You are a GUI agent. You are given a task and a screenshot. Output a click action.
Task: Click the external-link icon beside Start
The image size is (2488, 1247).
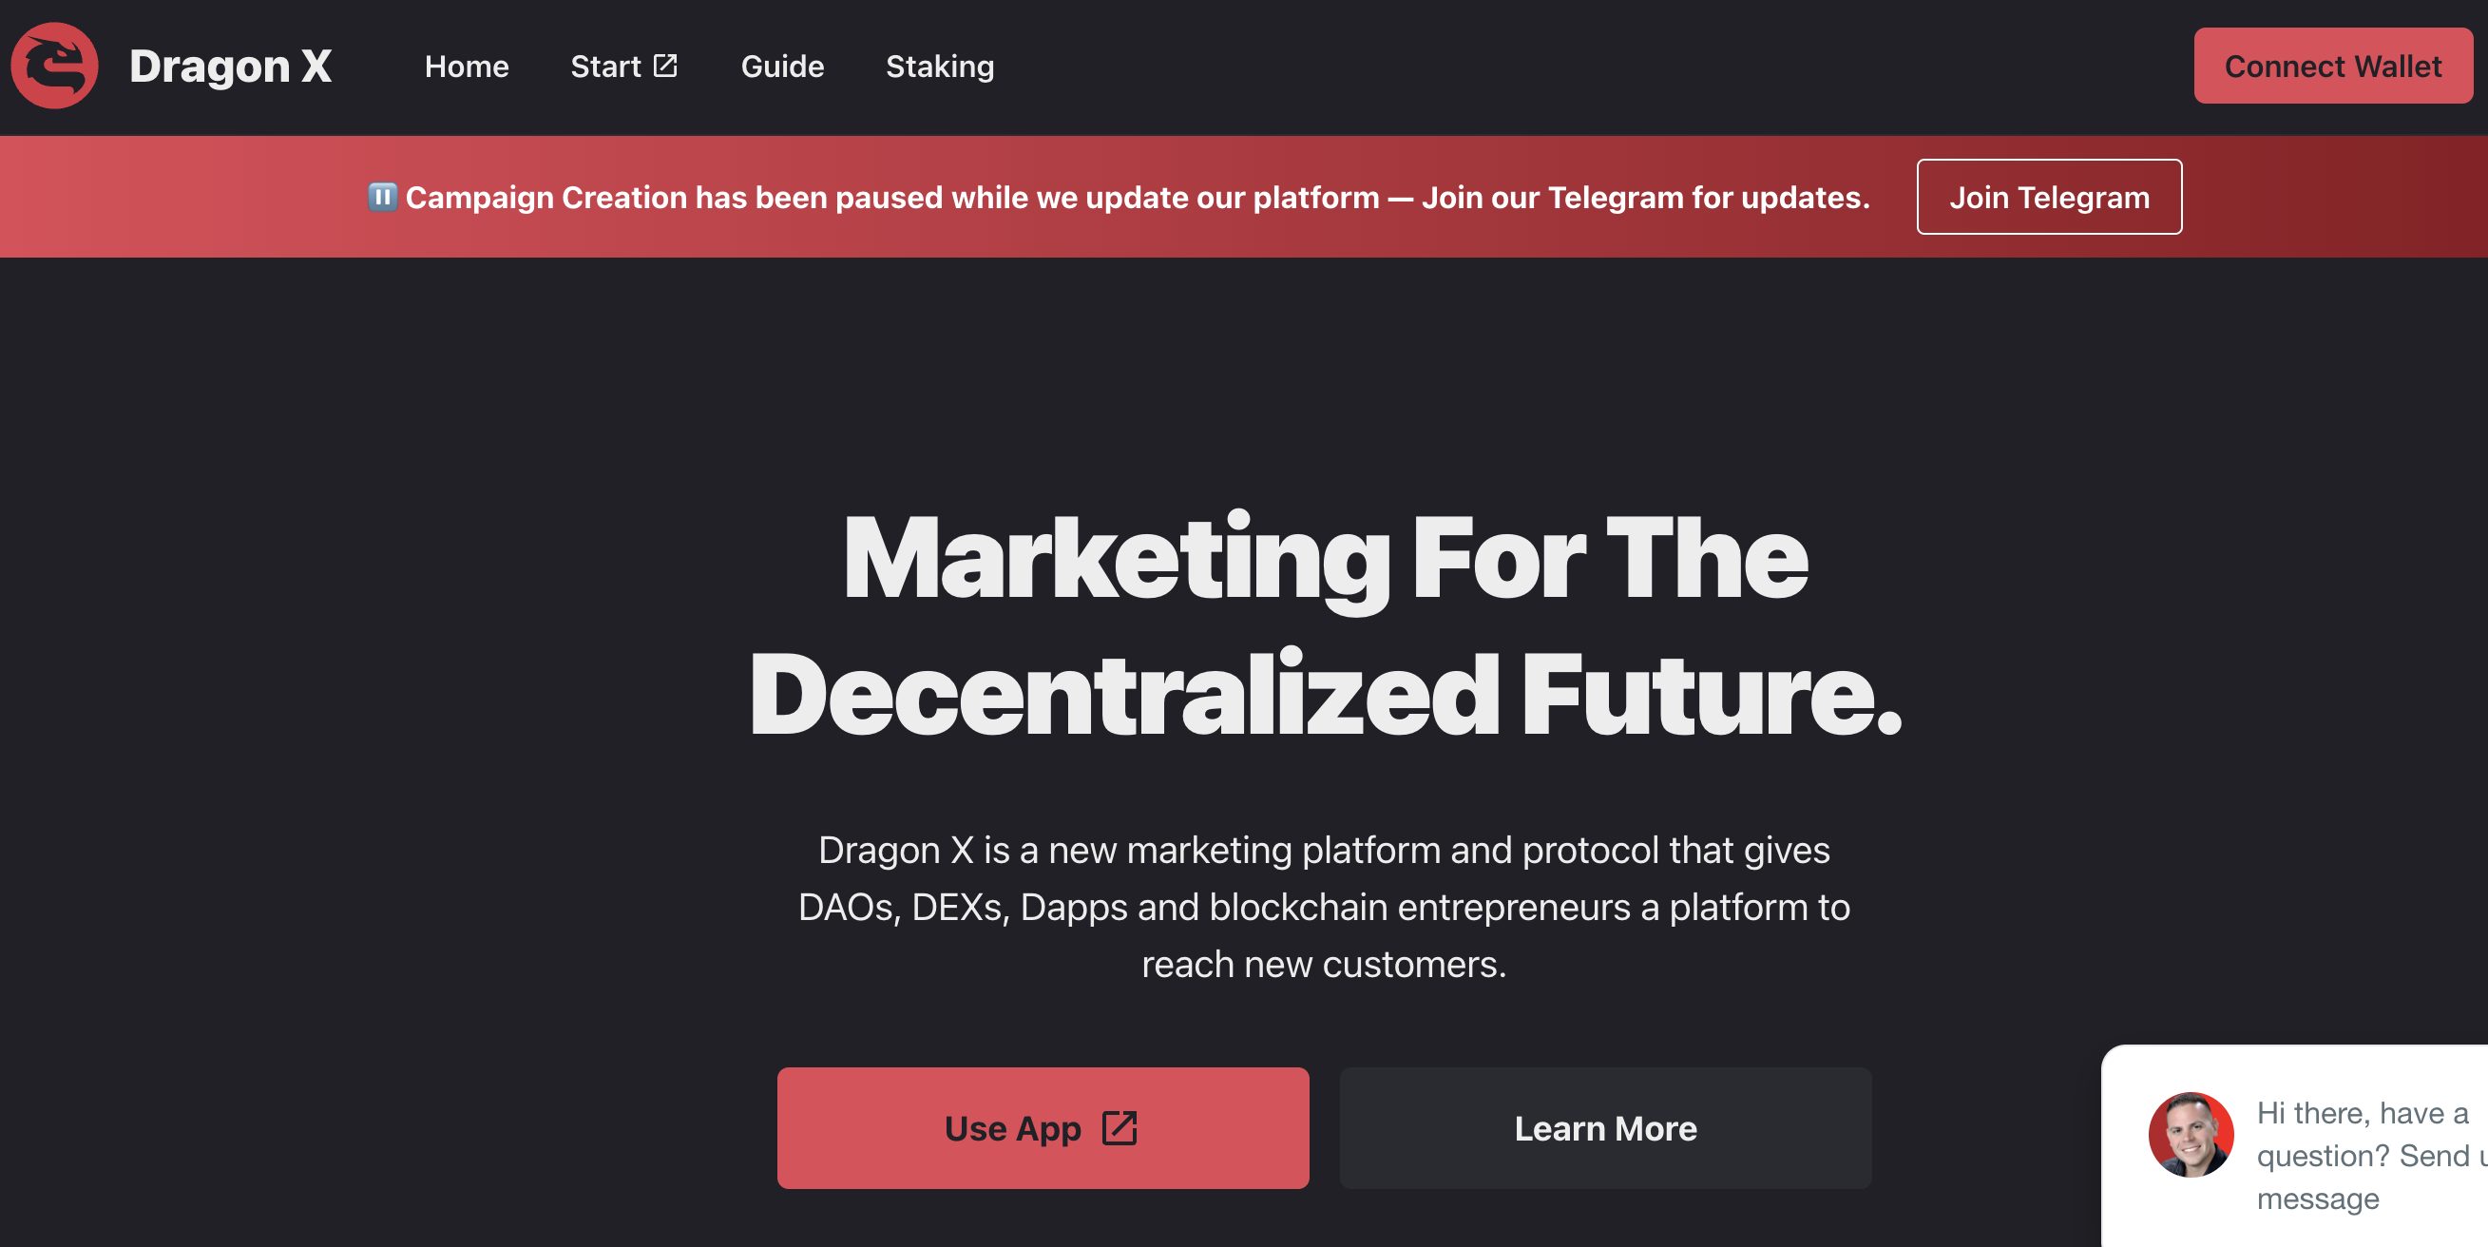[665, 66]
